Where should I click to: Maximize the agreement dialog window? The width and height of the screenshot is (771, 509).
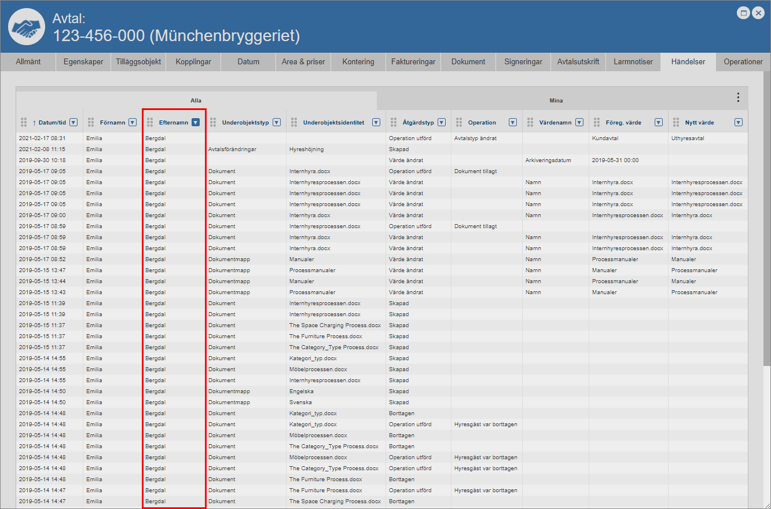point(744,12)
